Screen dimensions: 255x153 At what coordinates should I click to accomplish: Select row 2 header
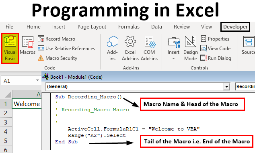[x=6, y=113]
